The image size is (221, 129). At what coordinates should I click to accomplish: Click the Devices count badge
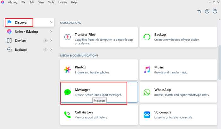click(x=45, y=41)
